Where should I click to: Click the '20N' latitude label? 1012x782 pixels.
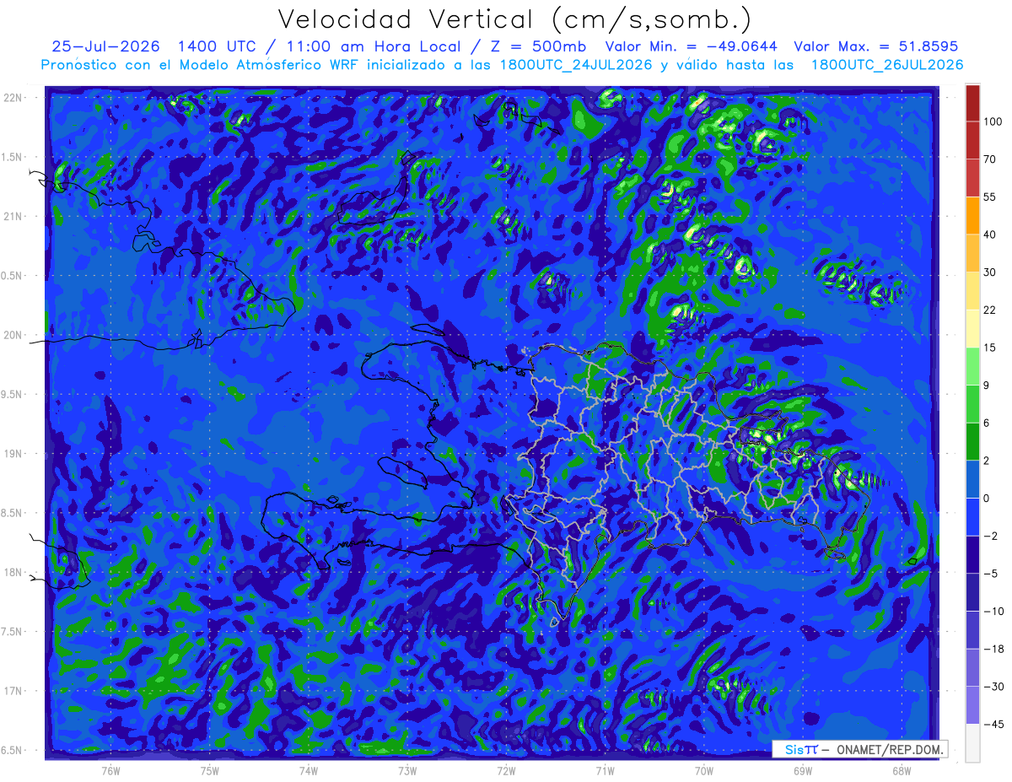click(x=14, y=335)
